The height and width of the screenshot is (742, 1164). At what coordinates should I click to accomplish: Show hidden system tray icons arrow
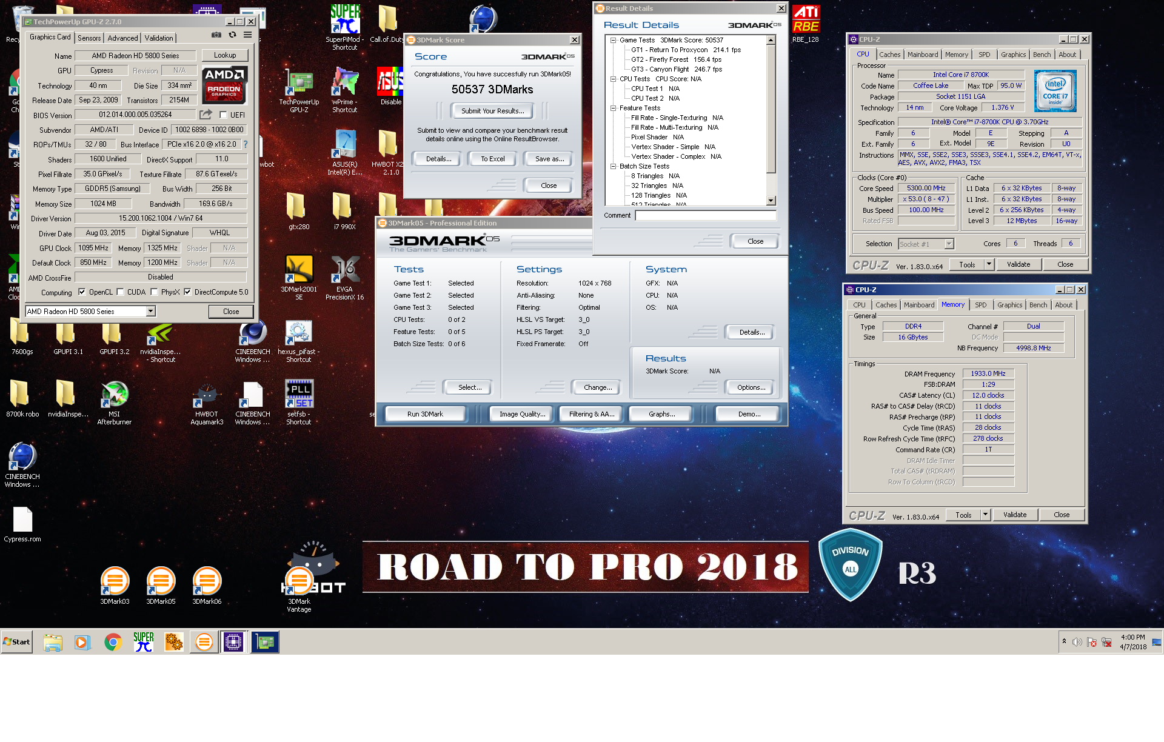(x=1063, y=641)
